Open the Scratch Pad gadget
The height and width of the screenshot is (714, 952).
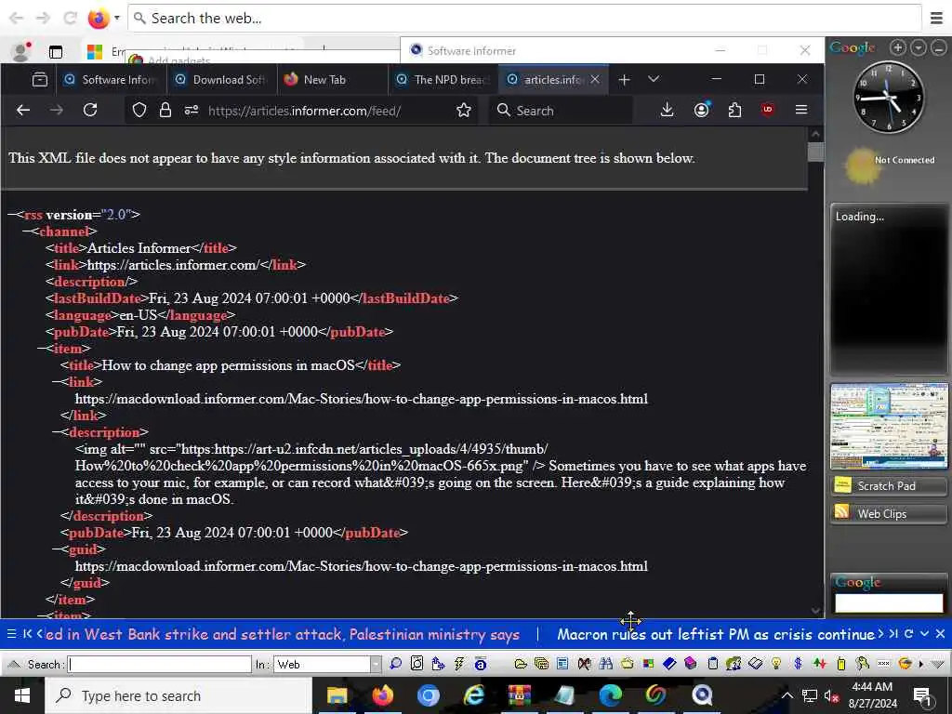[x=889, y=485]
